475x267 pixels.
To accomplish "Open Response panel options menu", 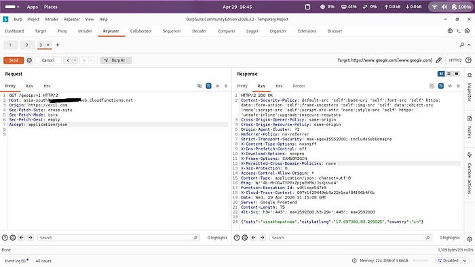I will pyautogui.click(x=458, y=86).
